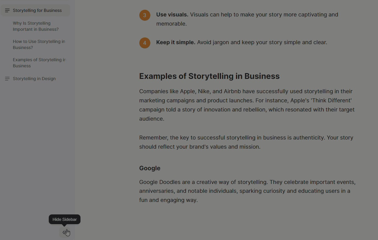Hide the sidebar with the chevron button
378x240 pixels.
(x=65, y=233)
